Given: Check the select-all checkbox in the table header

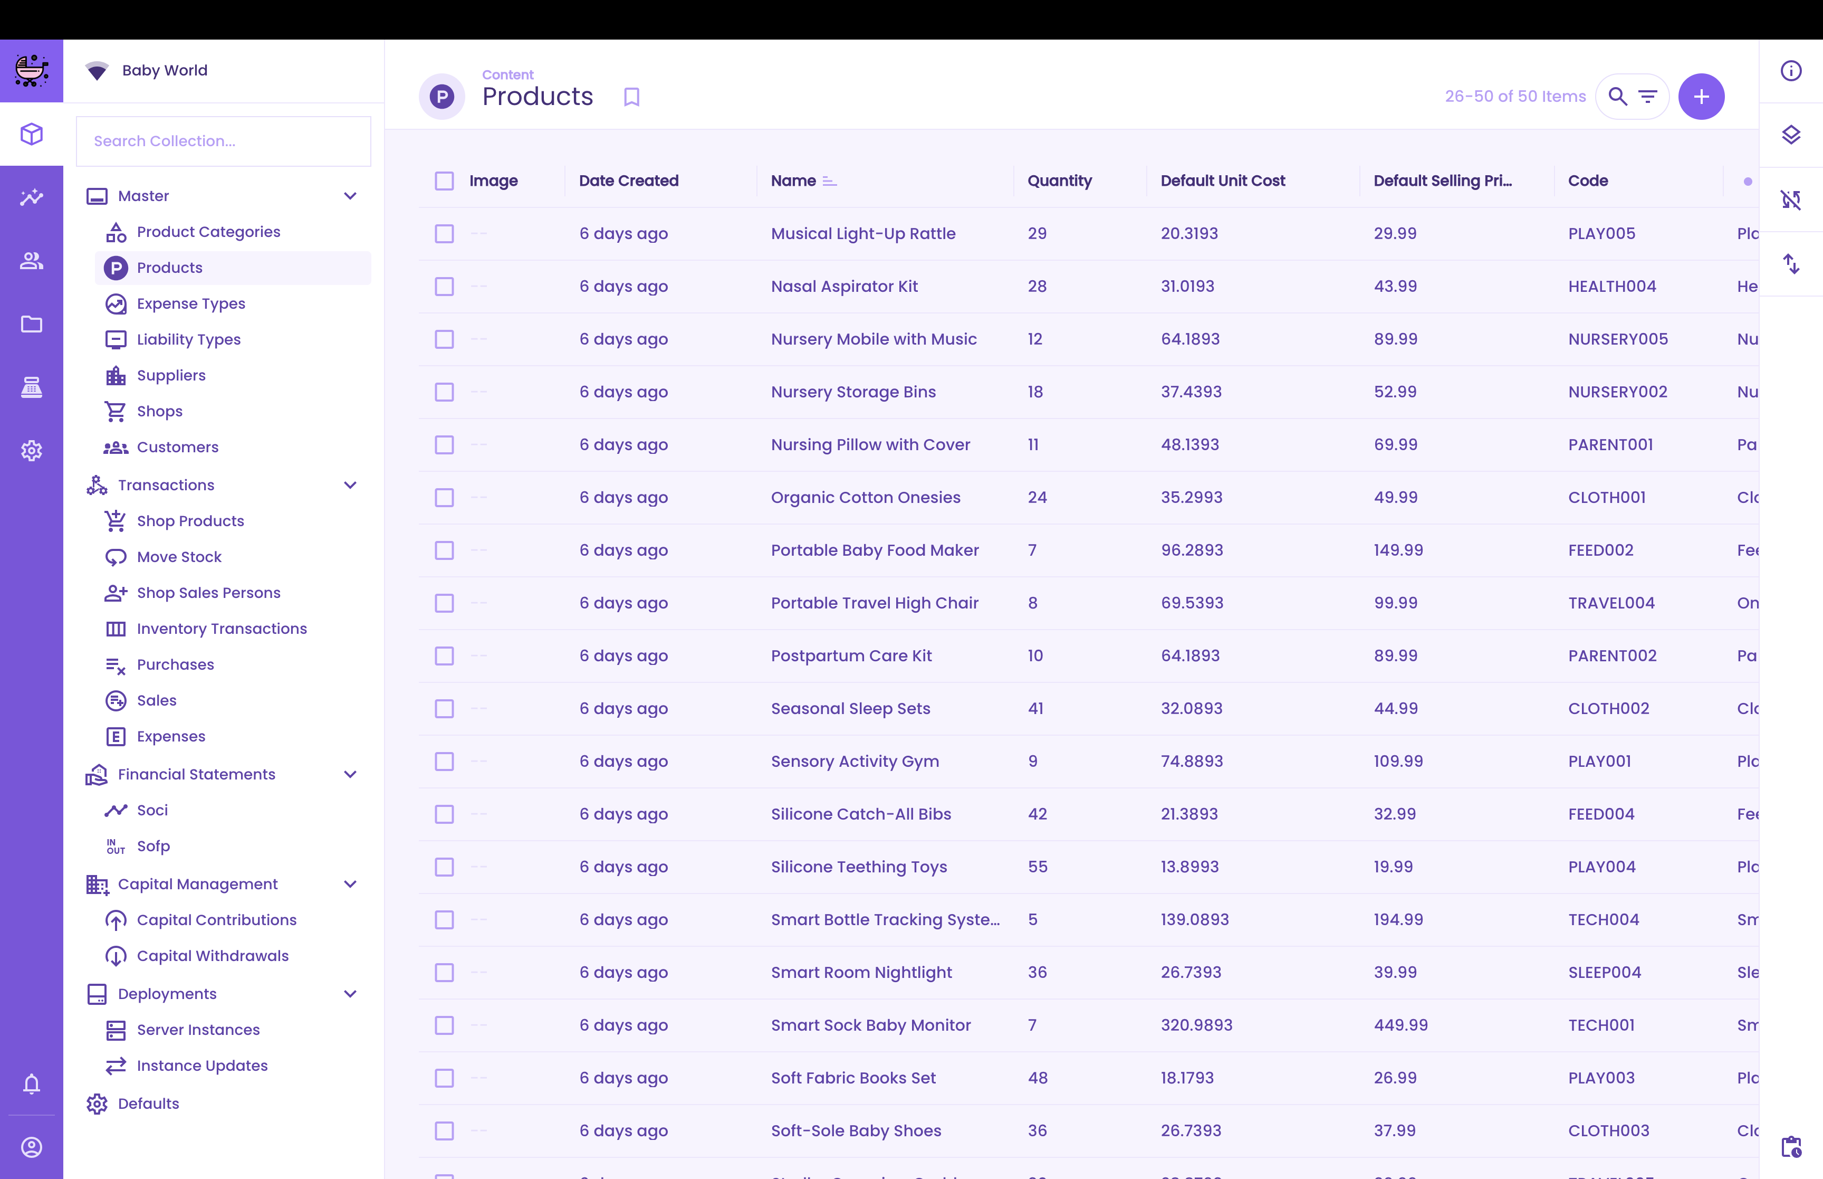Looking at the screenshot, I should pyautogui.click(x=444, y=180).
